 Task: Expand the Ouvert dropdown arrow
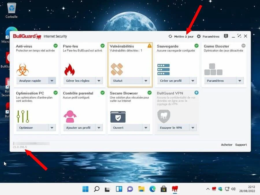click(x=146, y=128)
